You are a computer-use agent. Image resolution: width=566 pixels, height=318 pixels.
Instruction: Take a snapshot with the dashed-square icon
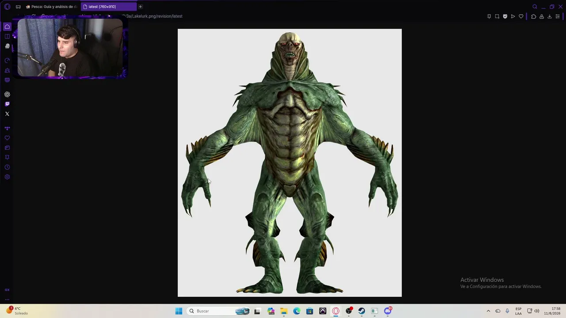[x=497, y=16]
